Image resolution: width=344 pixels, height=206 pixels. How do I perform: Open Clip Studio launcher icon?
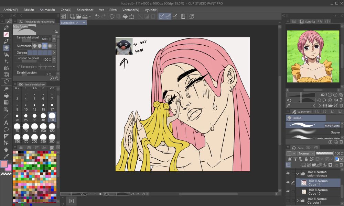click(x=63, y=16)
